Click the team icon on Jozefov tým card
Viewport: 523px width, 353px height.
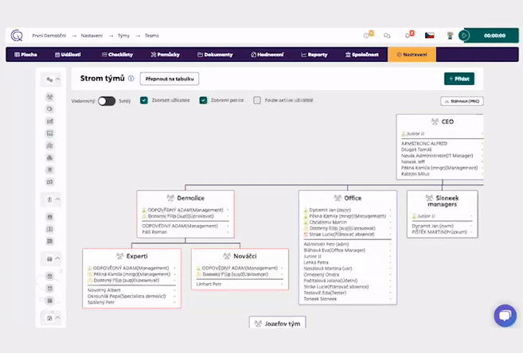click(258, 324)
